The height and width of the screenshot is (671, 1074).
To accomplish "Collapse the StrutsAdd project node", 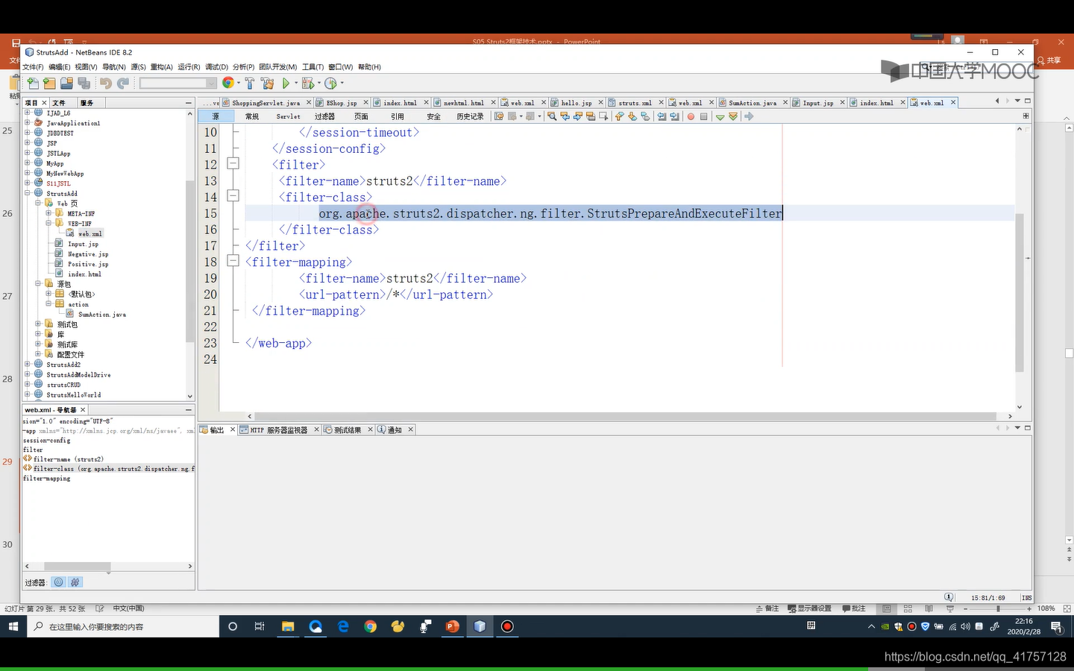I will pyautogui.click(x=28, y=192).
